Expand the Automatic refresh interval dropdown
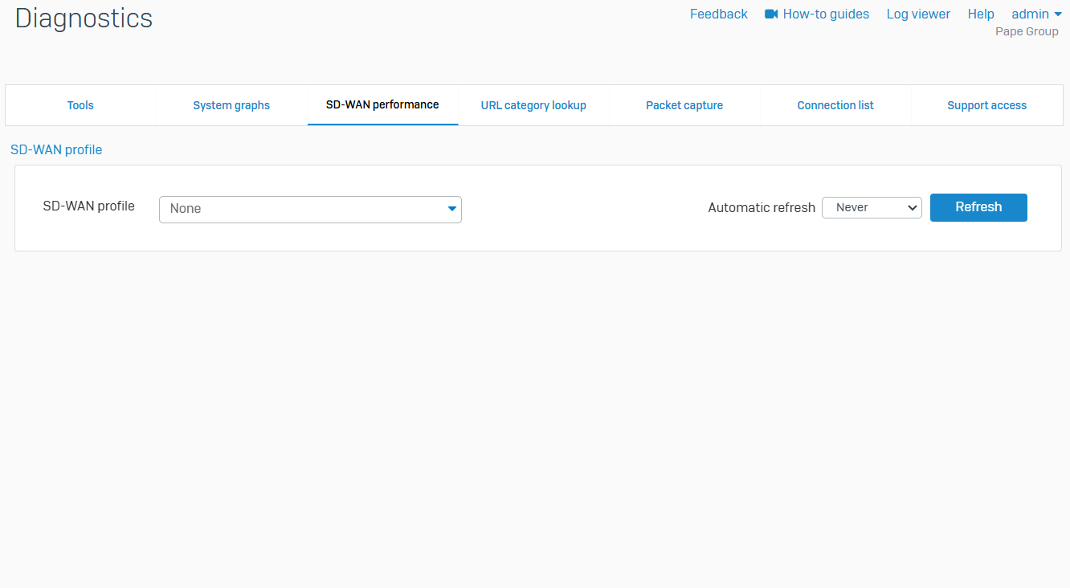Viewport: 1070px width, 588px height. coord(871,208)
